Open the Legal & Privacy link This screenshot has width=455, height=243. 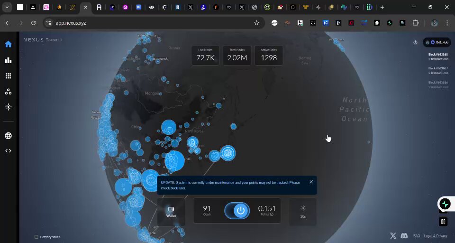tap(435, 236)
